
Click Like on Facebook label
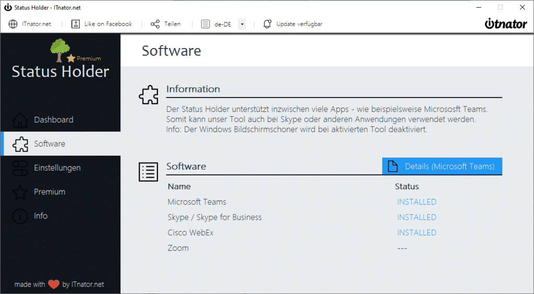click(108, 24)
